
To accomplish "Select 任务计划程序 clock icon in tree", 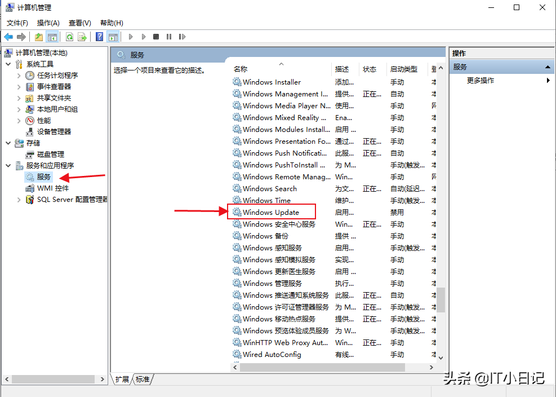I will pyautogui.click(x=30, y=75).
